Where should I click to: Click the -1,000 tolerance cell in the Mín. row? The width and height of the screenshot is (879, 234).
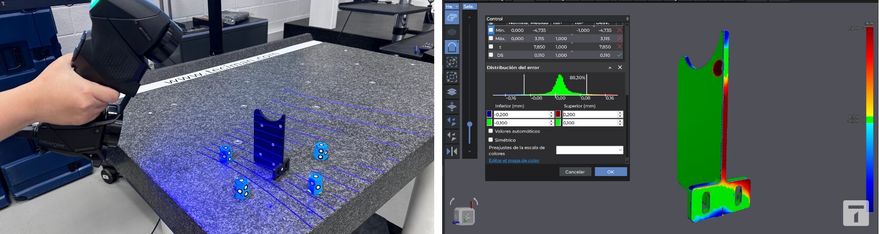point(583,31)
